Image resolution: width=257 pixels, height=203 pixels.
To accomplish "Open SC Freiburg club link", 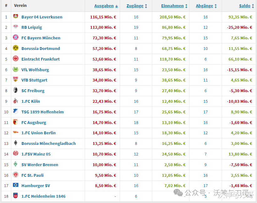I will tap(33, 91).
